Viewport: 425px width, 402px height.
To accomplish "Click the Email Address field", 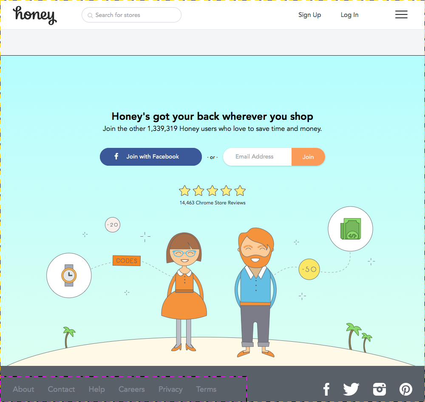I will pyautogui.click(x=257, y=157).
